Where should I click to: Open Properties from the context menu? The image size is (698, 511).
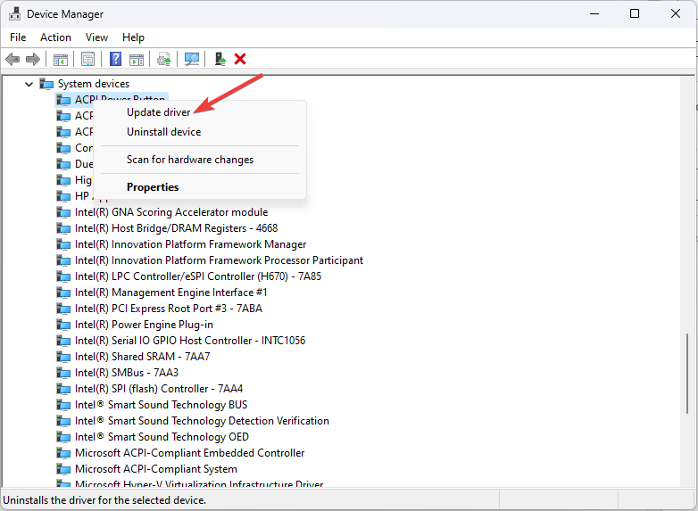coord(153,187)
